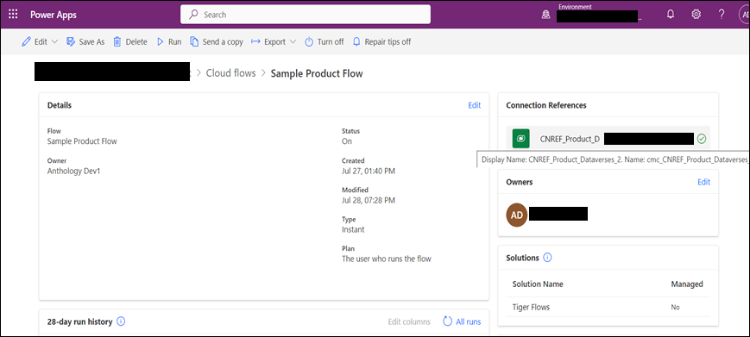Click Plan value The user who runs the flow
The height and width of the screenshot is (337, 750).
click(x=387, y=259)
